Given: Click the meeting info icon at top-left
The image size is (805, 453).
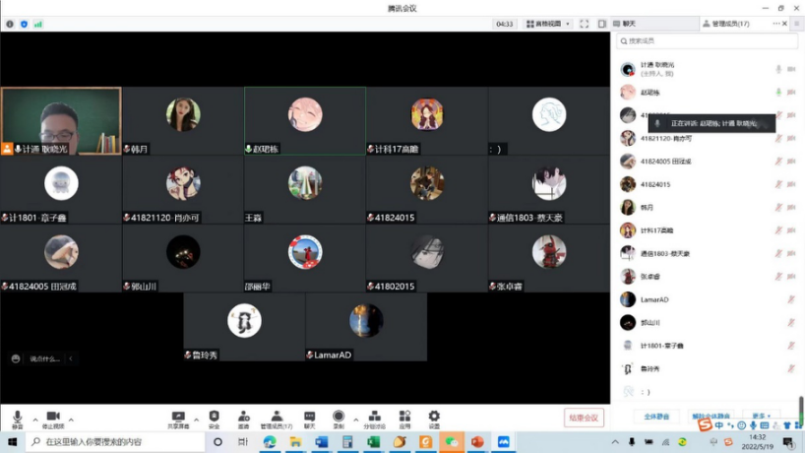Looking at the screenshot, I should click(x=10, y=25).
